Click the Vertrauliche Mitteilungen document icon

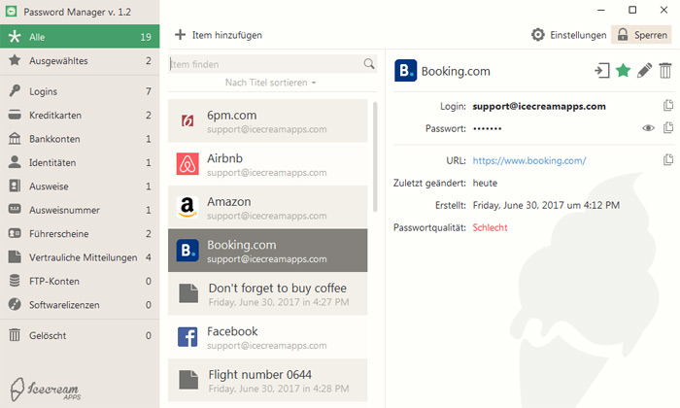point(15,256)
